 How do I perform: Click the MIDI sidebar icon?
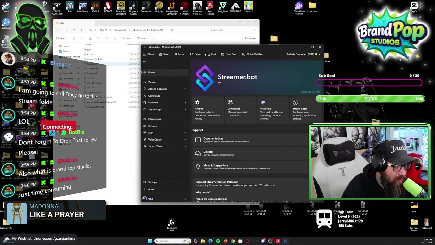(145, 133)
